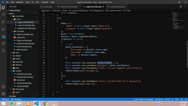The image size is (188, 106).
Task: Expand the third_party folder
Action: pos(20,89)
